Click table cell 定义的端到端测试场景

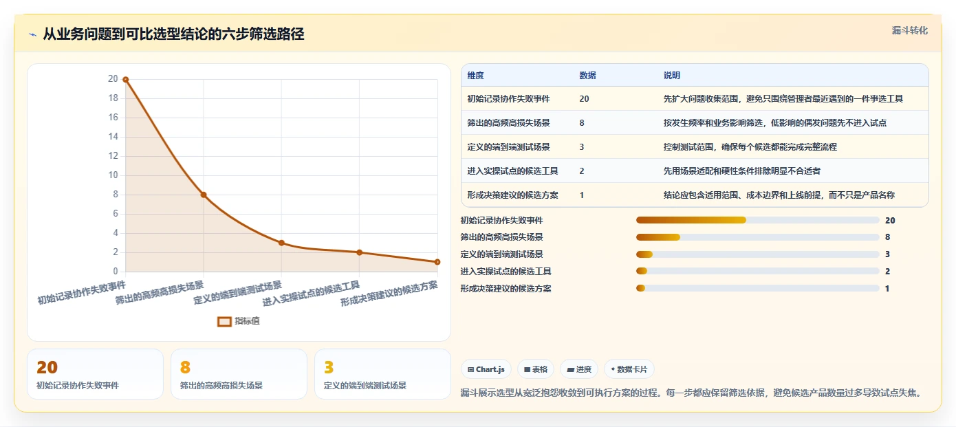[x=508, y=147]
